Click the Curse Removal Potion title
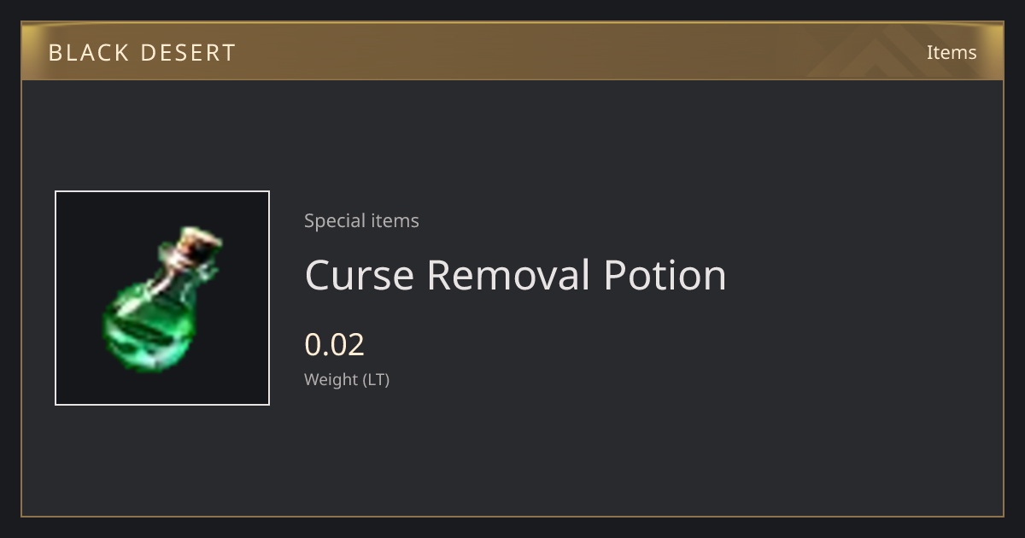Viewport: 1025px width, 538px height. pos(515,275)
